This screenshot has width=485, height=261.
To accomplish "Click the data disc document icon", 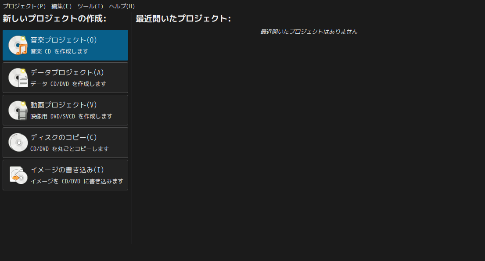I will [18, 78].
